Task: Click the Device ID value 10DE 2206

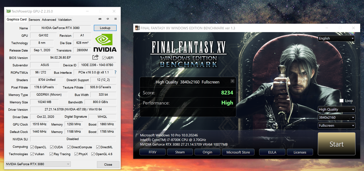Action: [x=97, y=65]
